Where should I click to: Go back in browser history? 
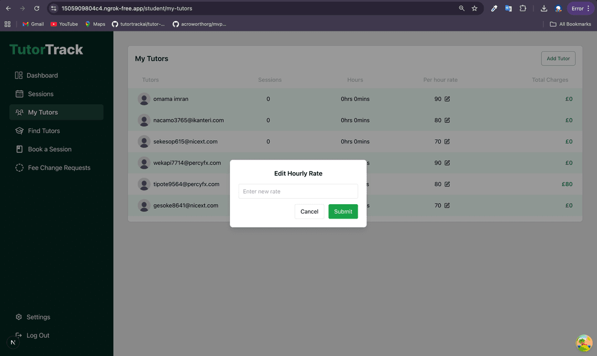click(8, 8)
